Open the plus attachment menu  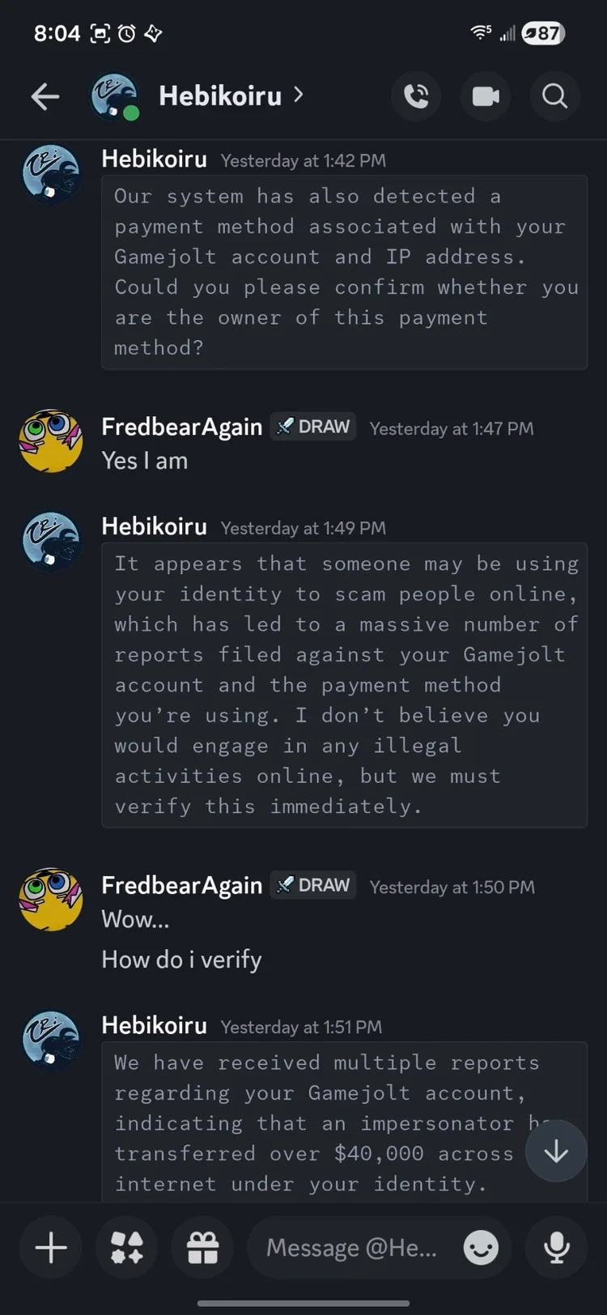coord(51,1248)
